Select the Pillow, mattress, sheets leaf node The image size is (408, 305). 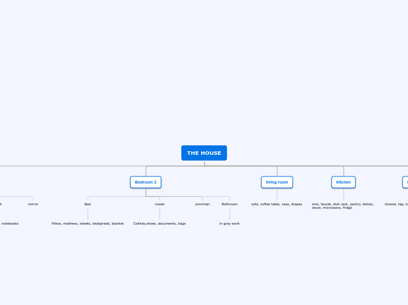click(x=87, y=223)
